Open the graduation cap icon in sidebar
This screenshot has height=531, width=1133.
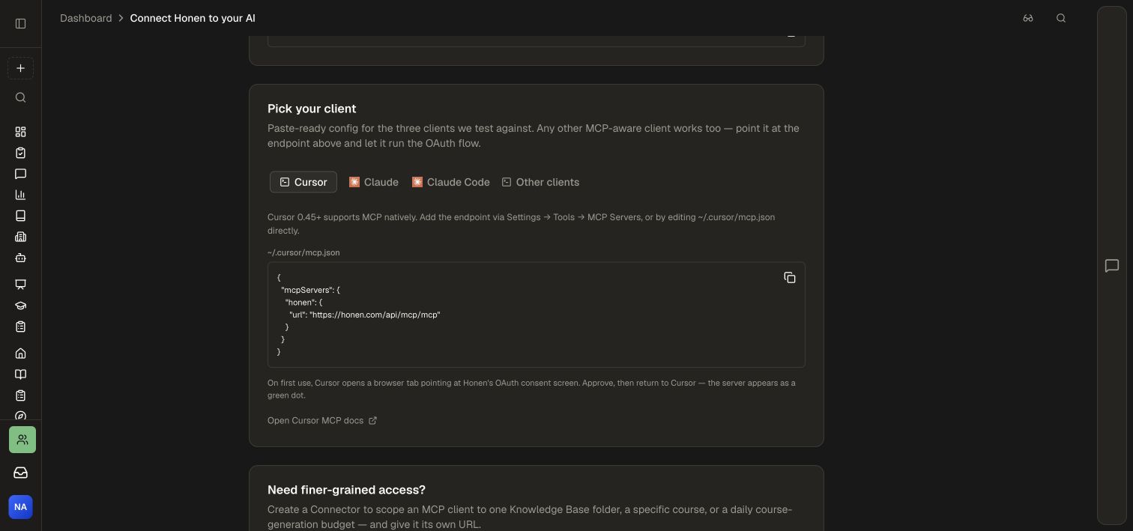20,306
